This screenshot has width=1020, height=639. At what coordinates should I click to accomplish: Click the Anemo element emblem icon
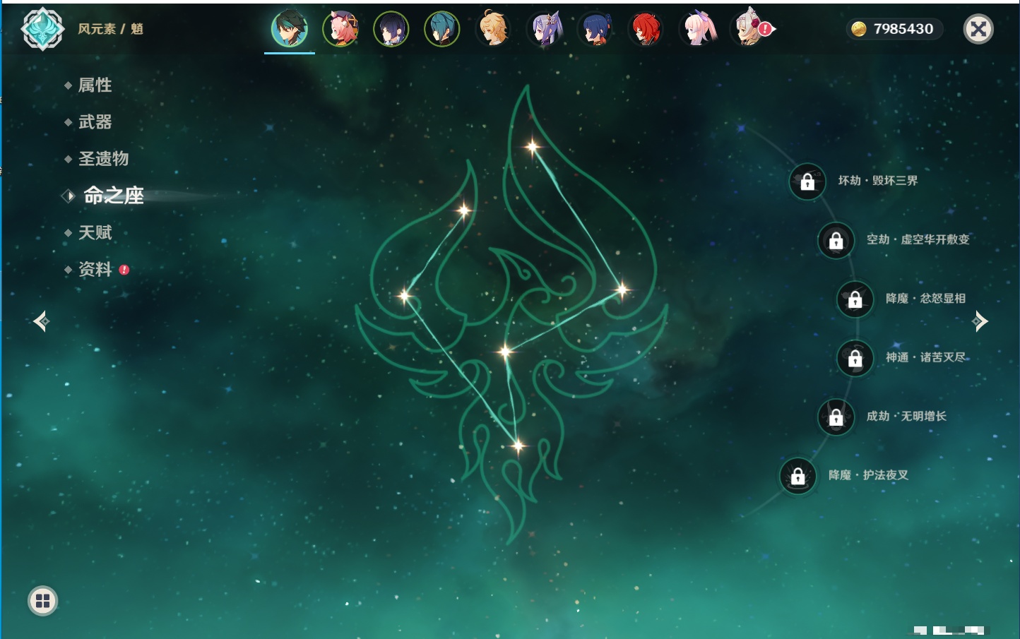42,29
